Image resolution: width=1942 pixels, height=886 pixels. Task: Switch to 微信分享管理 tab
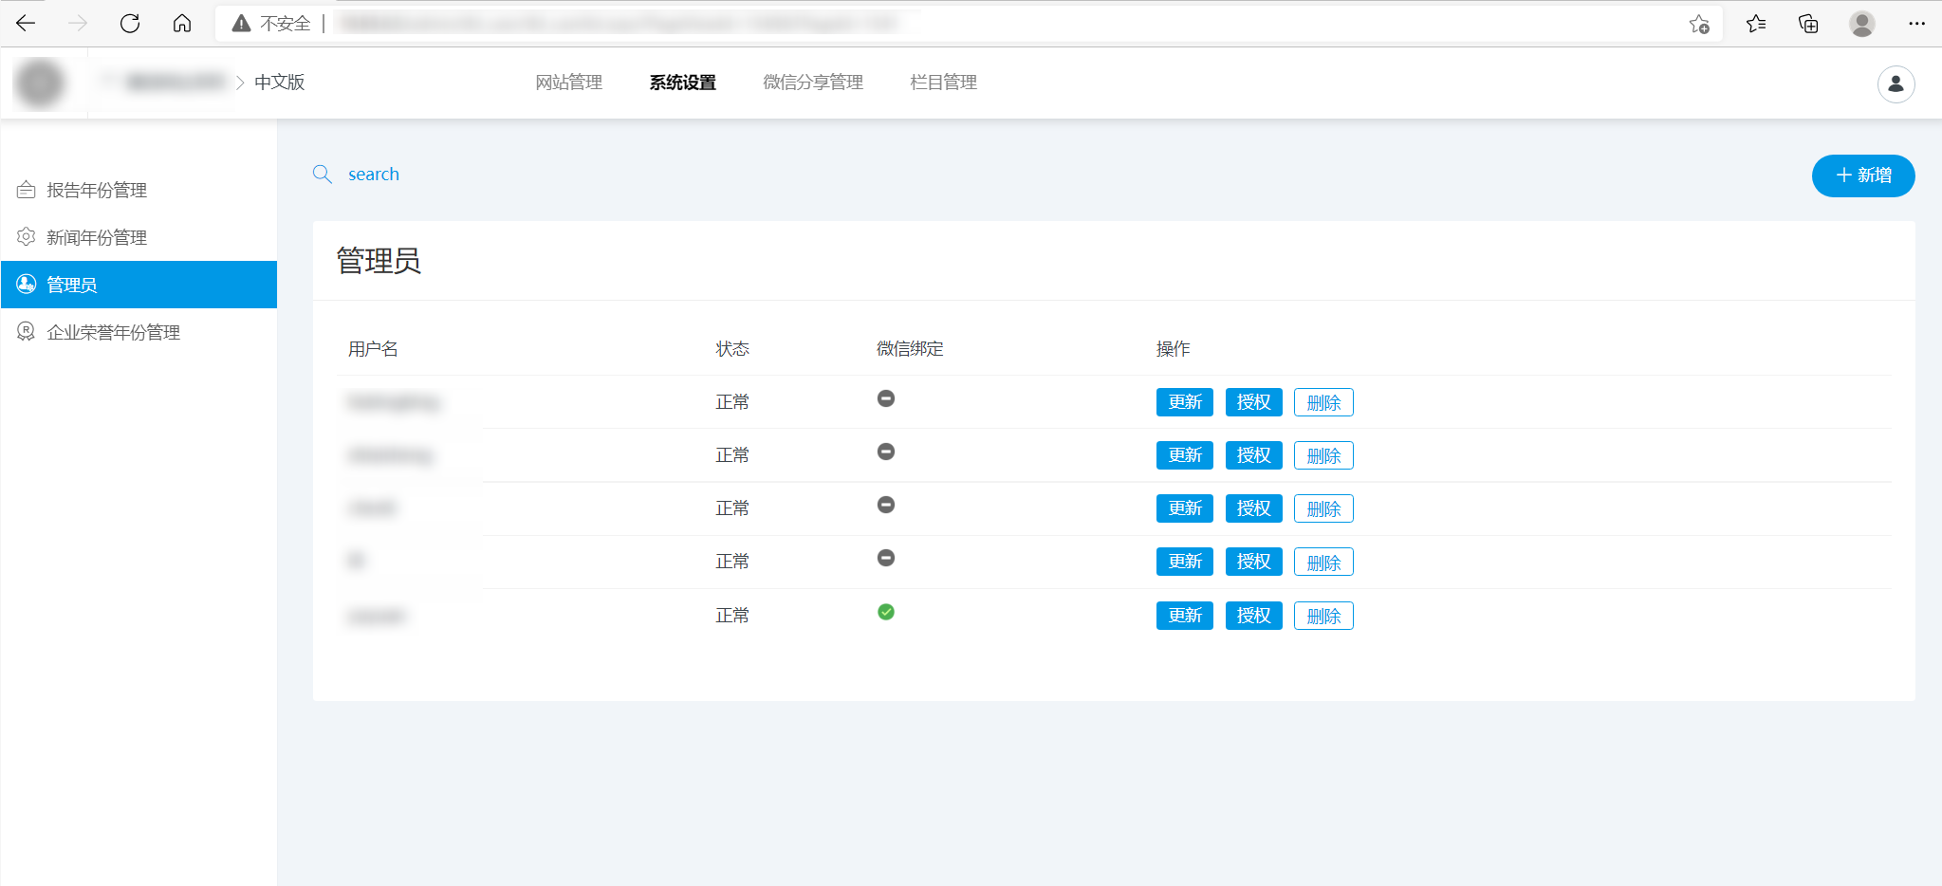click(813, 83)
